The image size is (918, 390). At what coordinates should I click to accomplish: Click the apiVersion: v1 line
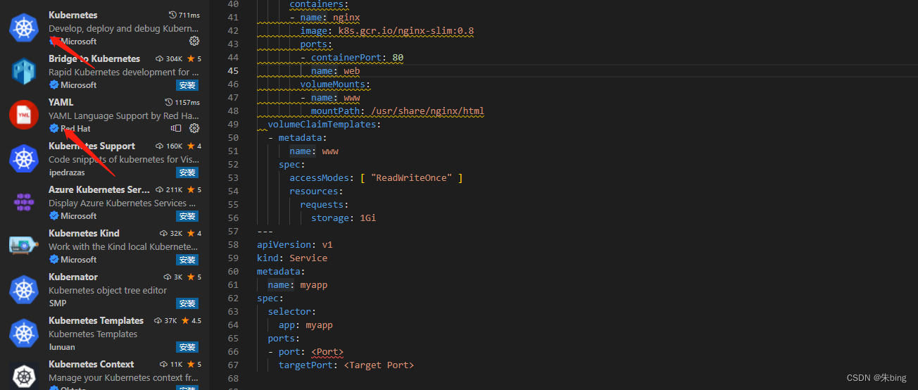[x=295, y=244]
